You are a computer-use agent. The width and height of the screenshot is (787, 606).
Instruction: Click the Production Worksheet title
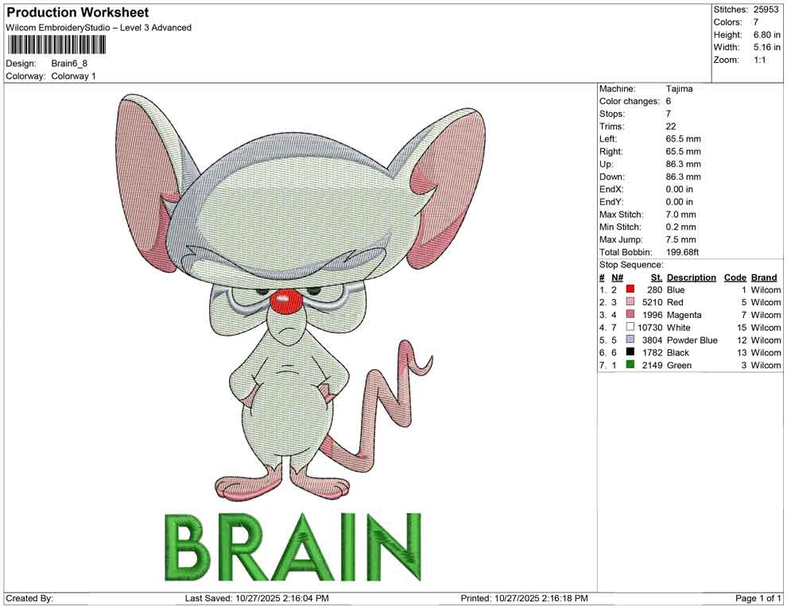tap(78, 12)
